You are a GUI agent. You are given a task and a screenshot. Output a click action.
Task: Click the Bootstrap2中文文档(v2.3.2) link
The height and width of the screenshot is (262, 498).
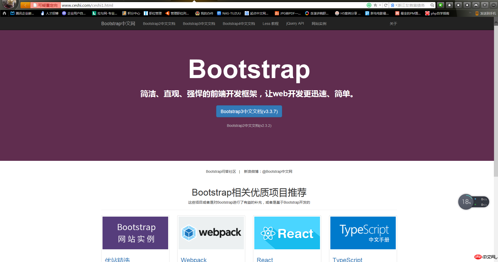[x=249, y=126]
